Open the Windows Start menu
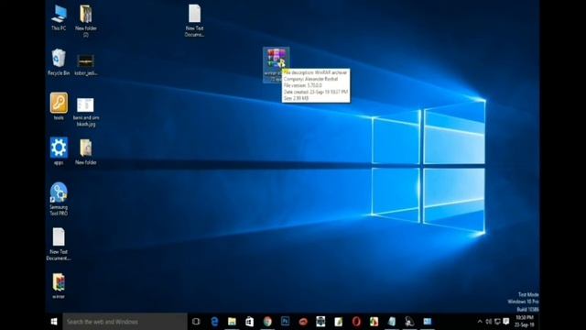586x330 pixels. click(x=54, y=322)
